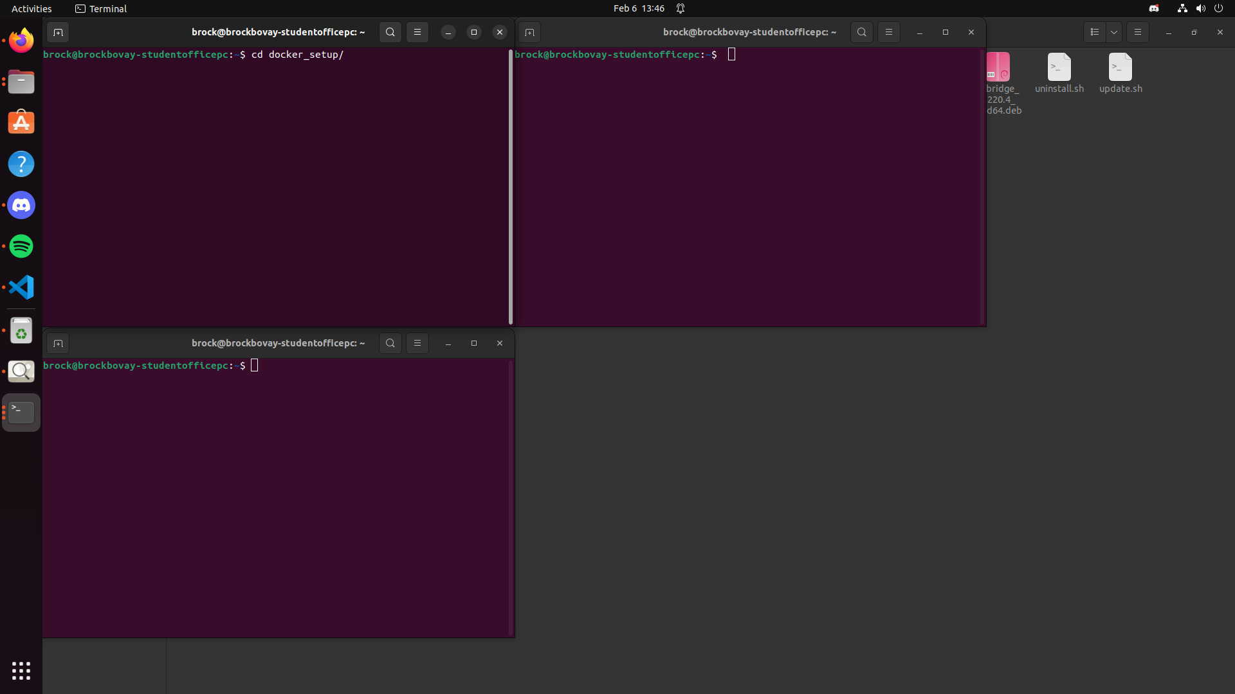Open new tab in top-left terminal

point(58,32)
